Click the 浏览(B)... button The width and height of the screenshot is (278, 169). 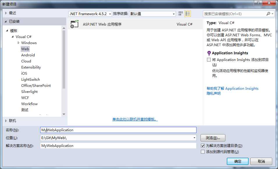213,138
